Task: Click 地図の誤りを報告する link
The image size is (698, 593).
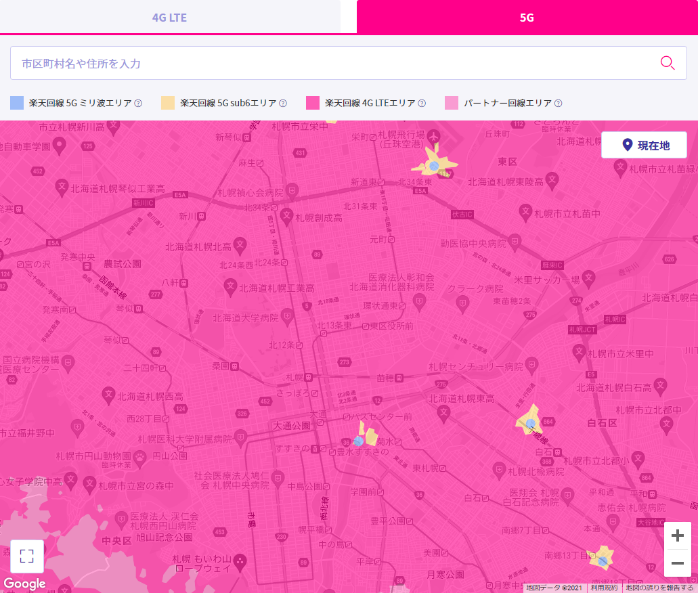Action: pyautogui.click(x=659, y=588)
